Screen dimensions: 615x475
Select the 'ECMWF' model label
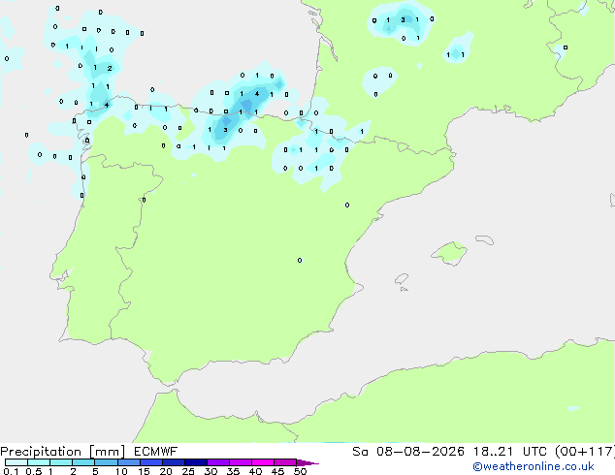click(x=156, y=452)
